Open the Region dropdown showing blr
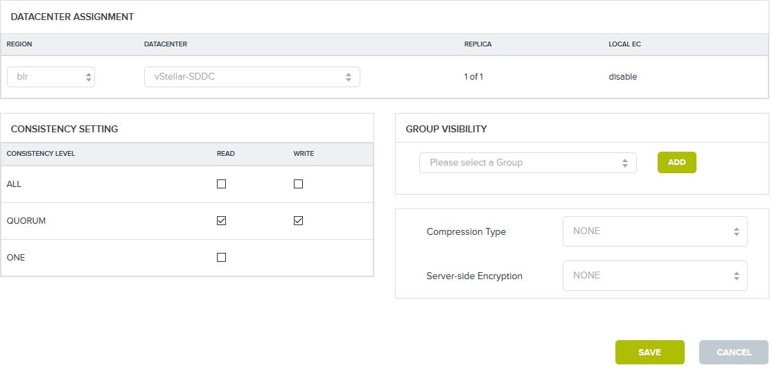Viewport: 772px width, 372px height. [51, 77]
